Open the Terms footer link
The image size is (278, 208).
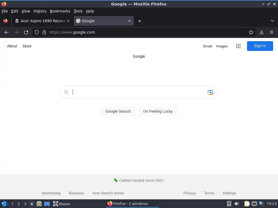coord(209,193)
